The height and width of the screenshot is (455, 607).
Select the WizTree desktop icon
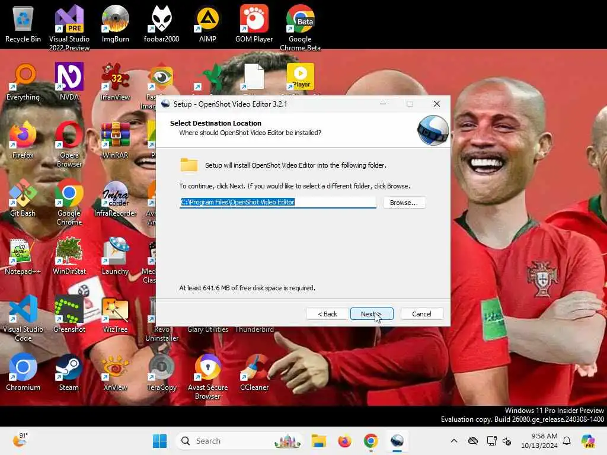pyautogui.click(x=116, y=314)
